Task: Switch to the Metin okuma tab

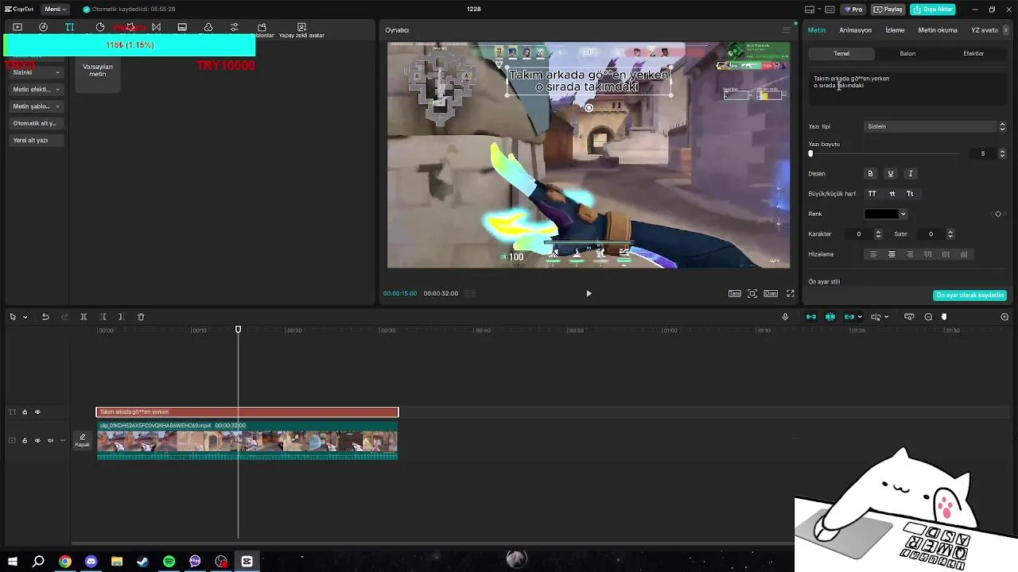Action: (x=938, y=30)
